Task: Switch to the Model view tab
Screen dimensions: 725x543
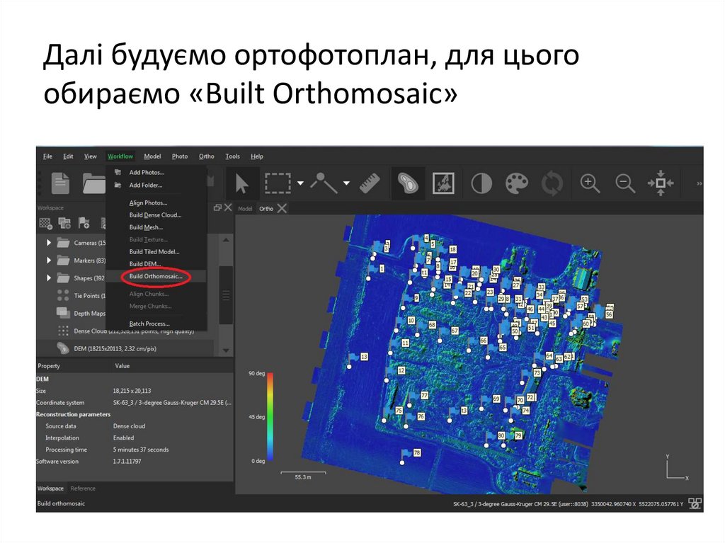Action: (x=245, y=209)
